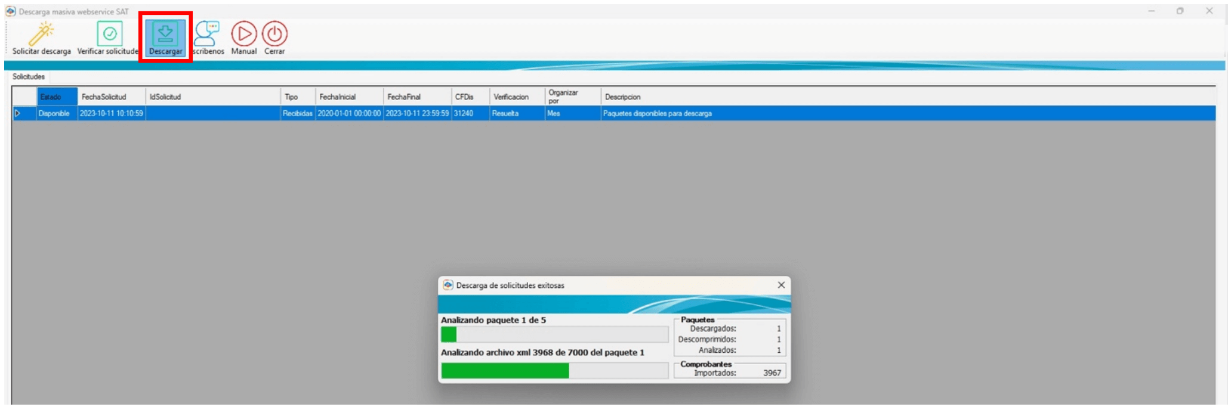Screen dimensions: 1228x410
Task: Launch the Manual play icon
Action: 243,35
